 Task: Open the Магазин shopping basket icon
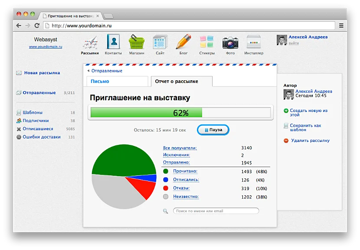(x=136, y=42)
